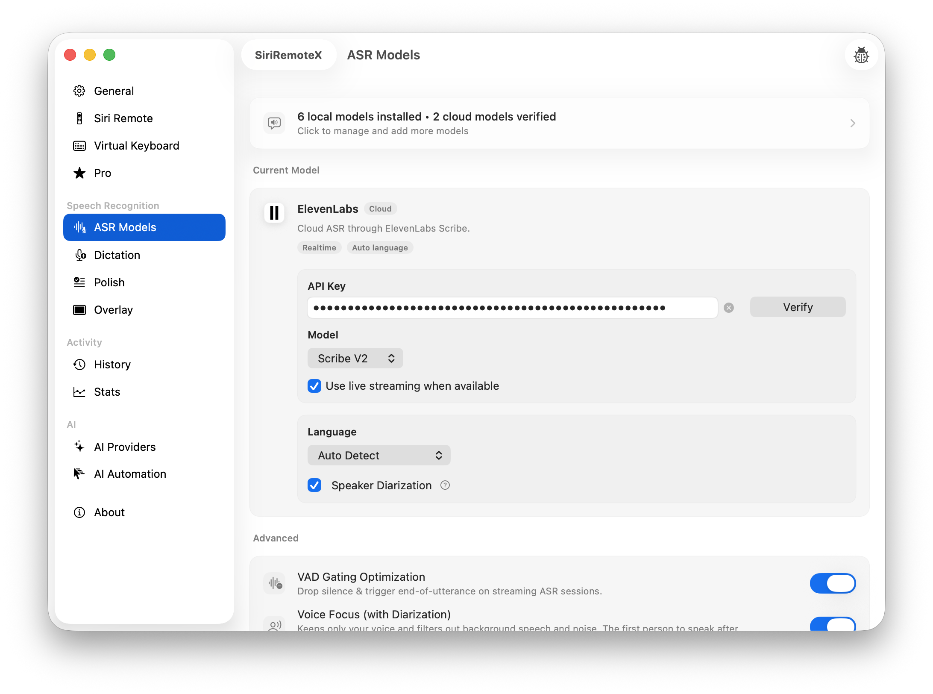Click the Cloud badge beside ElevenLabs

[380, 209]
